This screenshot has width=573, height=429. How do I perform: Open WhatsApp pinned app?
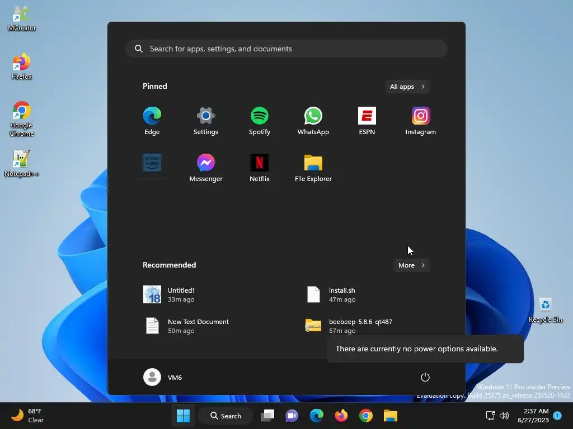(x=313, y=121)
